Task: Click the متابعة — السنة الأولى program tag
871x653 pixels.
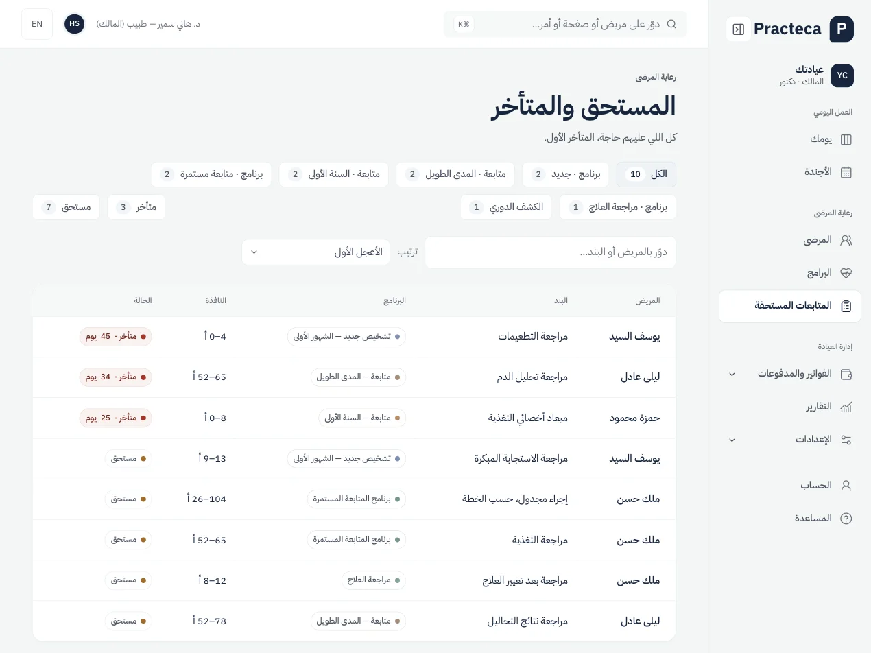Action: (x=362, y=418)
